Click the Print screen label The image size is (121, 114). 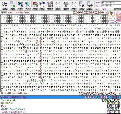[89, 9]
